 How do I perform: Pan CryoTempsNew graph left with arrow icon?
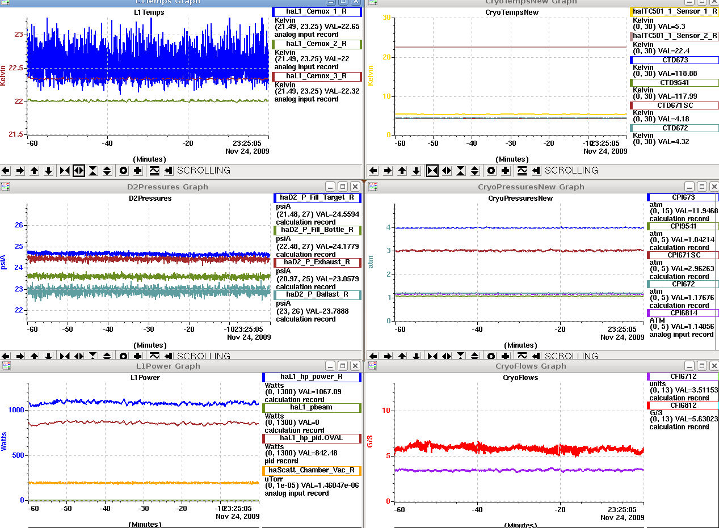pyautogui.click(x=373, y=171)
